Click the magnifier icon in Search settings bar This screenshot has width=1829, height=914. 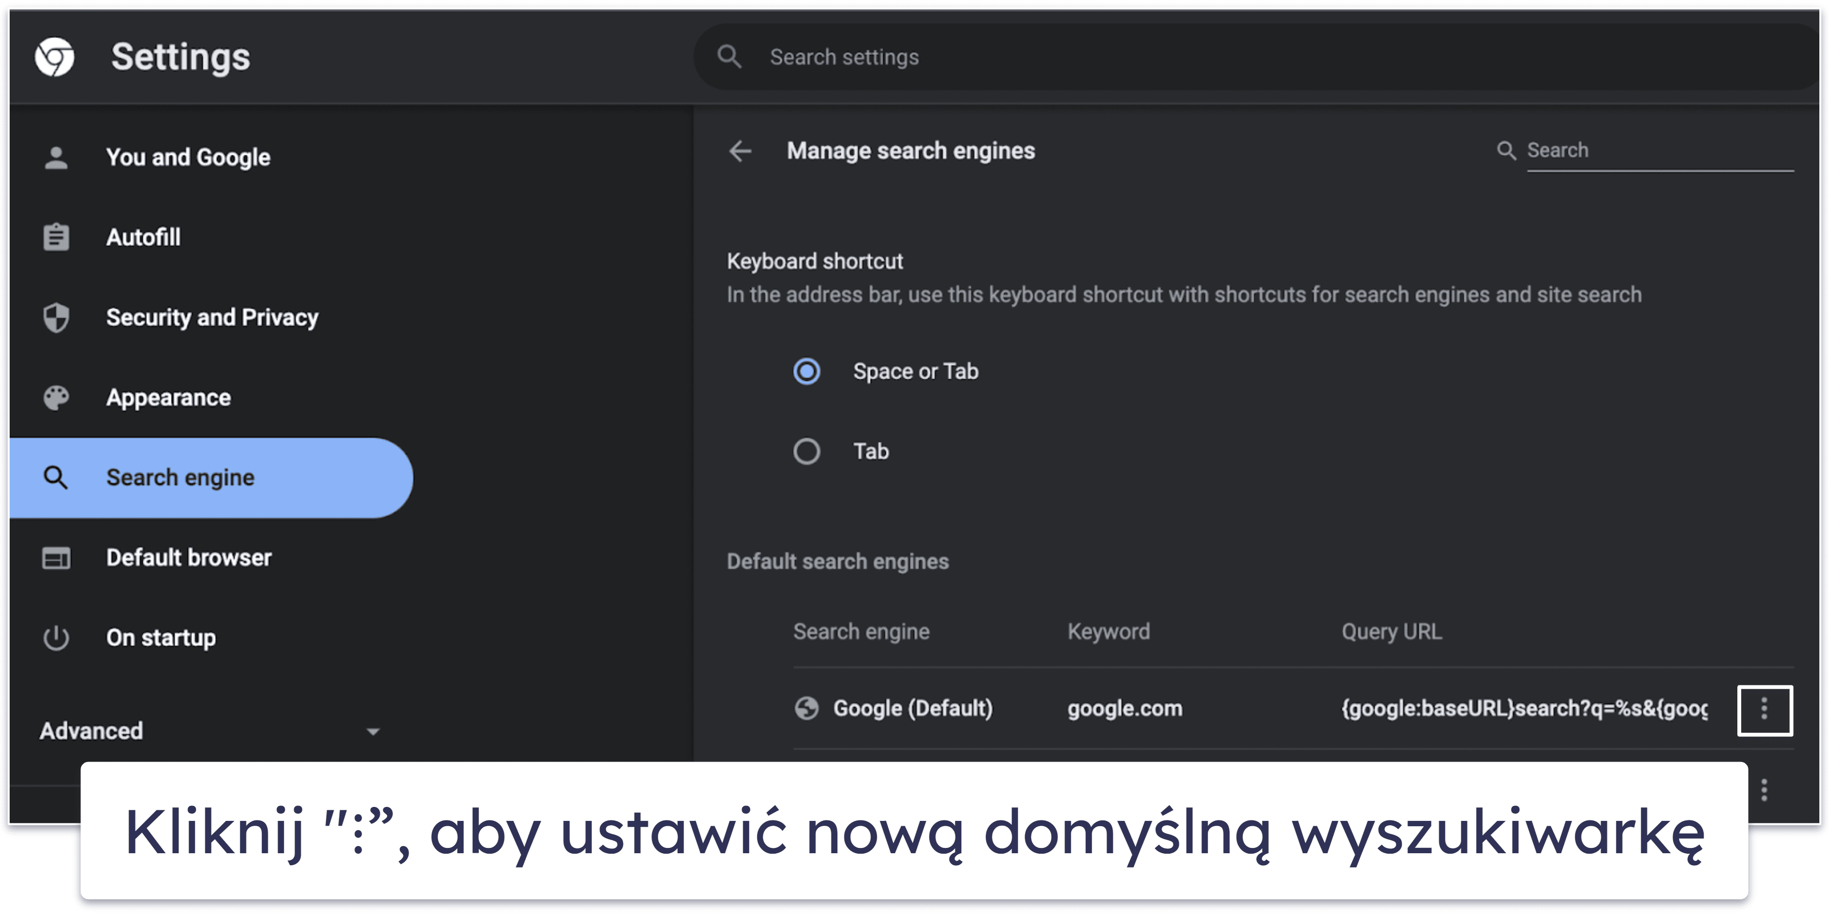click(x=729, y=57)
